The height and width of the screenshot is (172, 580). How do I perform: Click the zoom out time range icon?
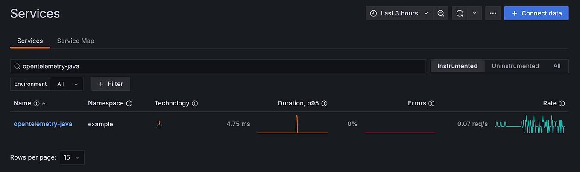[x=441, y=13]
